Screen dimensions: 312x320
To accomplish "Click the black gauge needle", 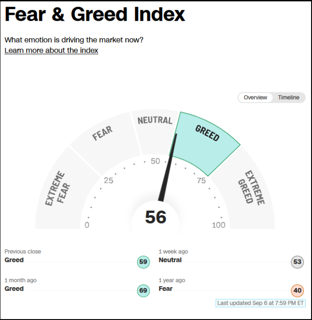I will click(167, 168).
